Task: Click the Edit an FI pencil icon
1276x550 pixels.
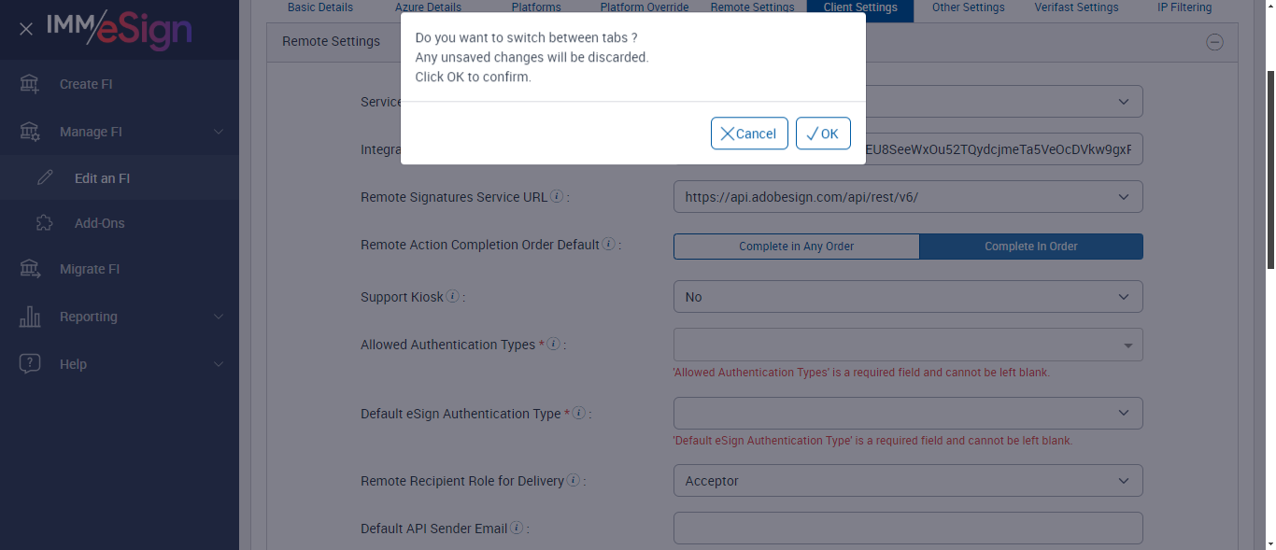Action: [45, 178]
